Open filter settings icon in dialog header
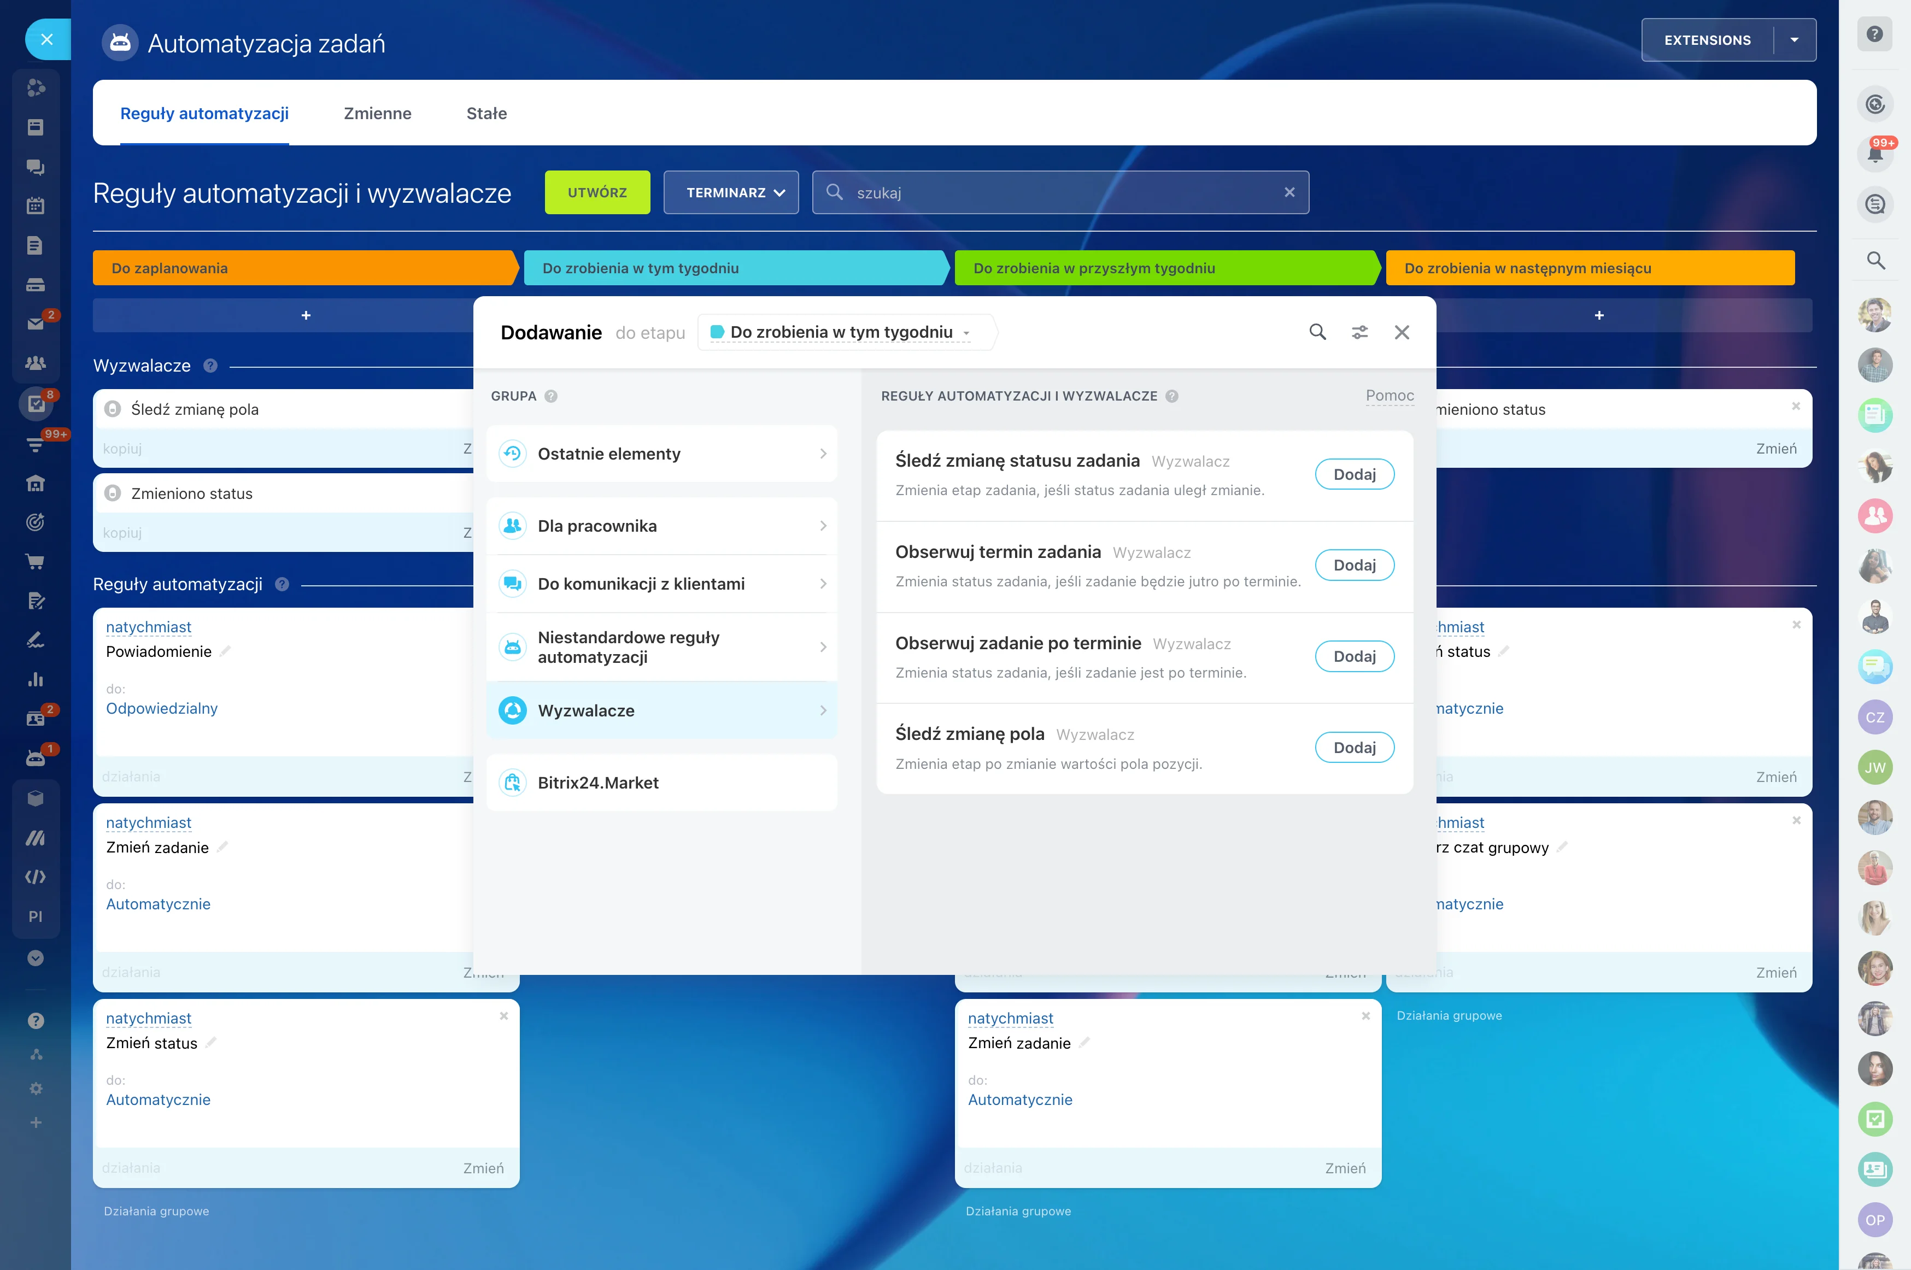The image size is (1911, 1270). 1359,332
